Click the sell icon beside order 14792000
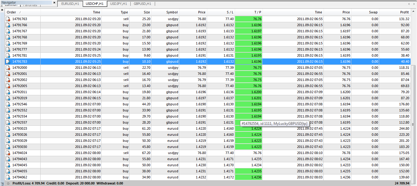Image resolution: width=417 pixels, height=186 pixels. coord(8,68)
